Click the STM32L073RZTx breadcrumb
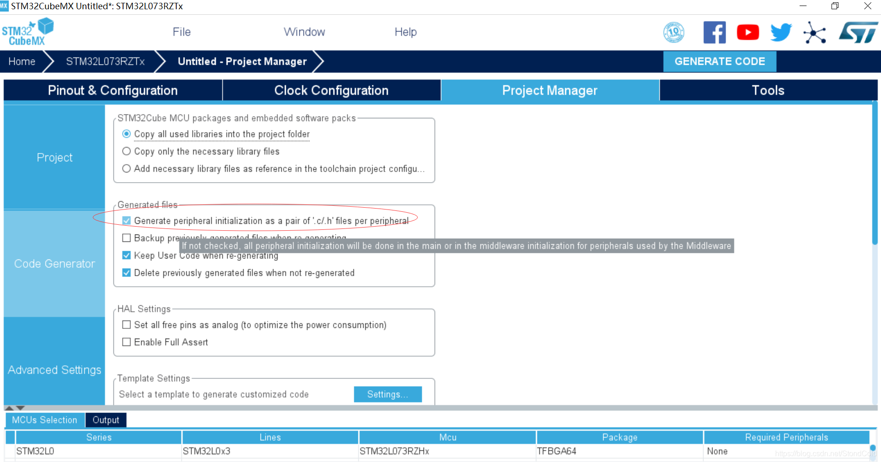This screenshot has height=462, width=881. tap(105, 62)
